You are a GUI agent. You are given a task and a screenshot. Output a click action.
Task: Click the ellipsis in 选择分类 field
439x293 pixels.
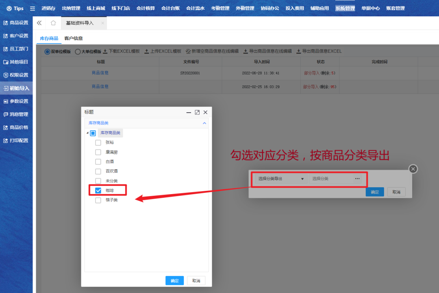pyautogui.click(x=357, y=179)
